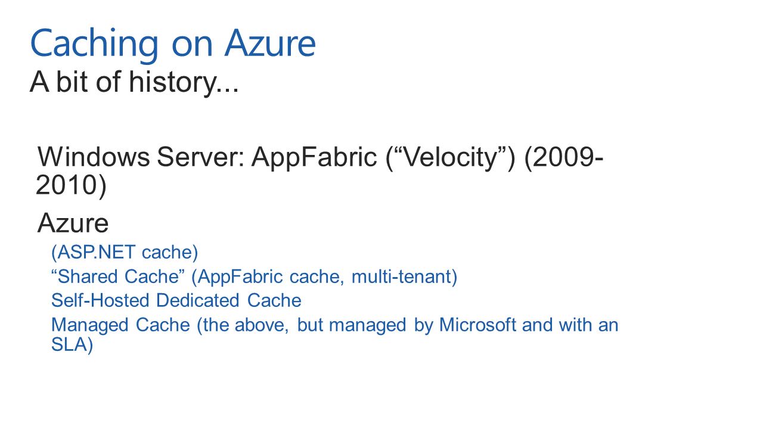Click the word "AppFabric" in the Windows Server line
763x429 pixels.
pyautogui.click(x=315, y=158)
